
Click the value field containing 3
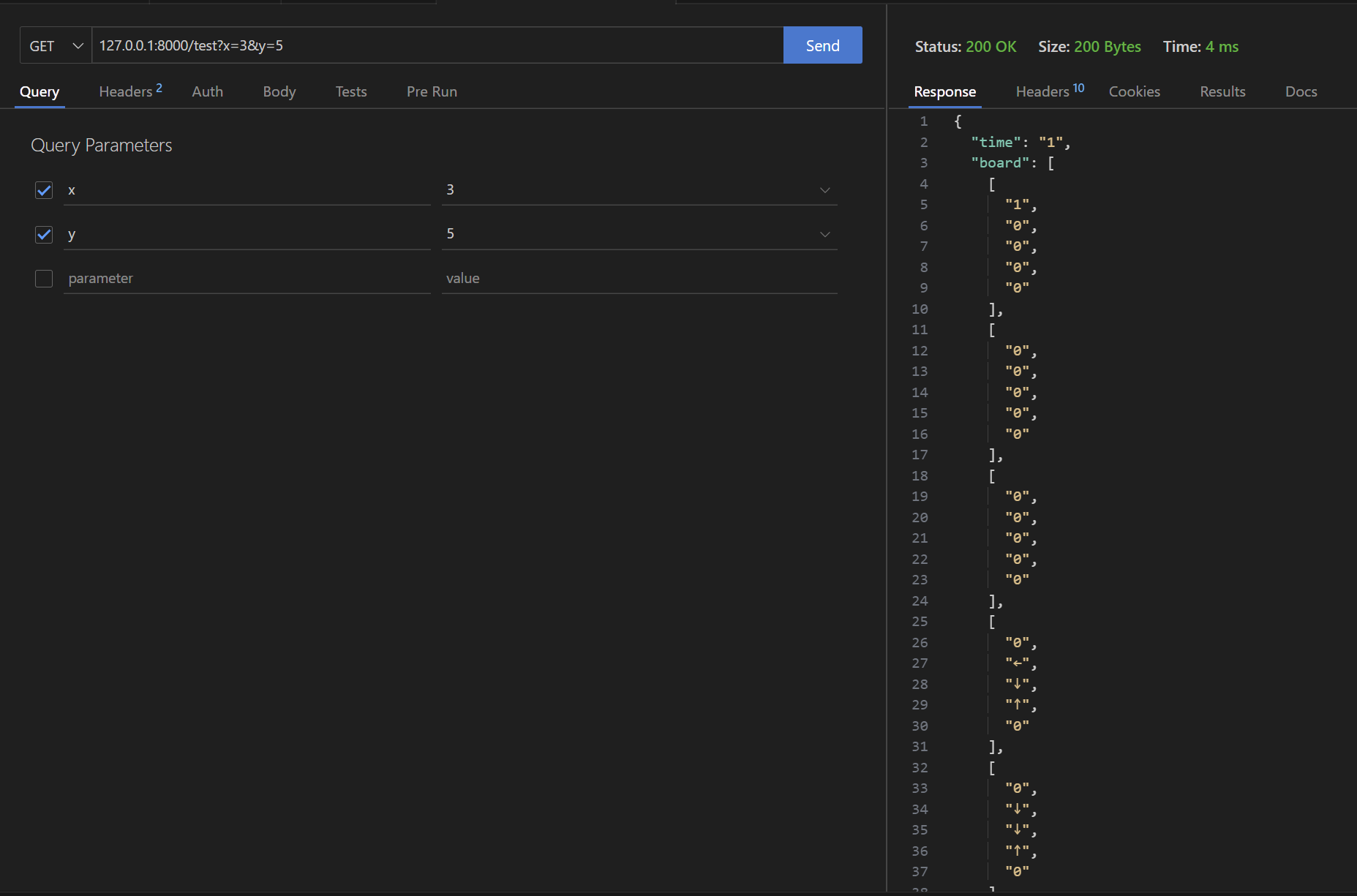pos(639,190)
